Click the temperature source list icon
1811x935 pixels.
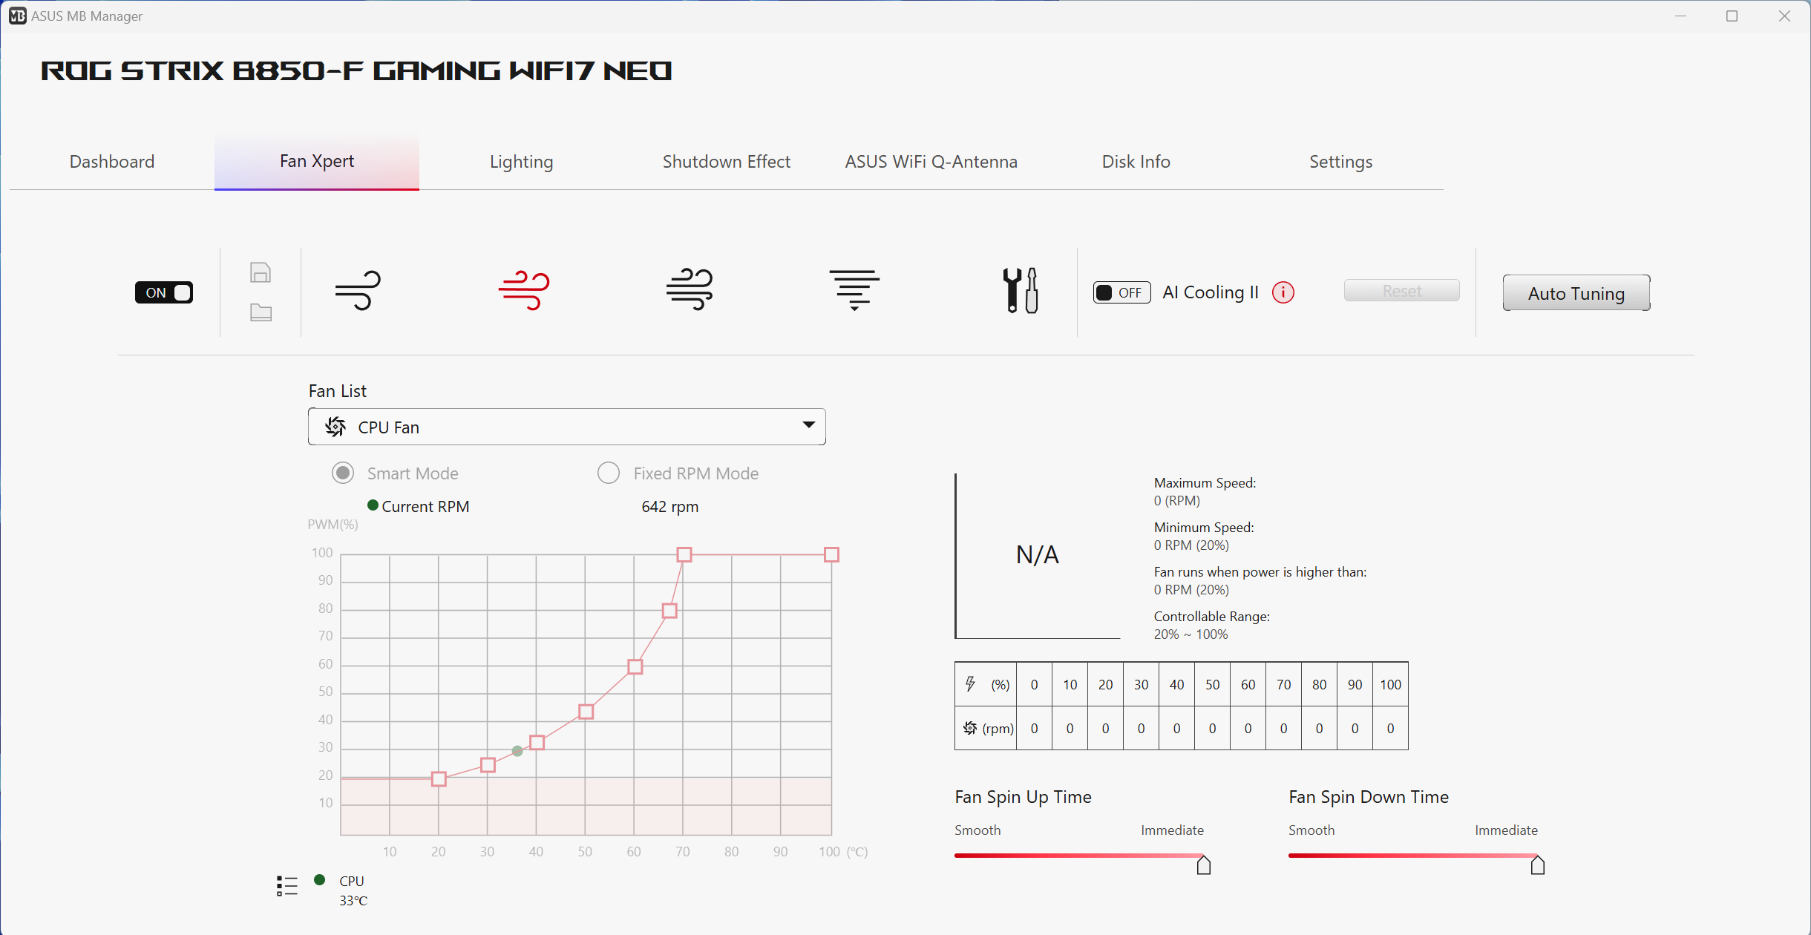pyautogui.click(x=287, y=885)
